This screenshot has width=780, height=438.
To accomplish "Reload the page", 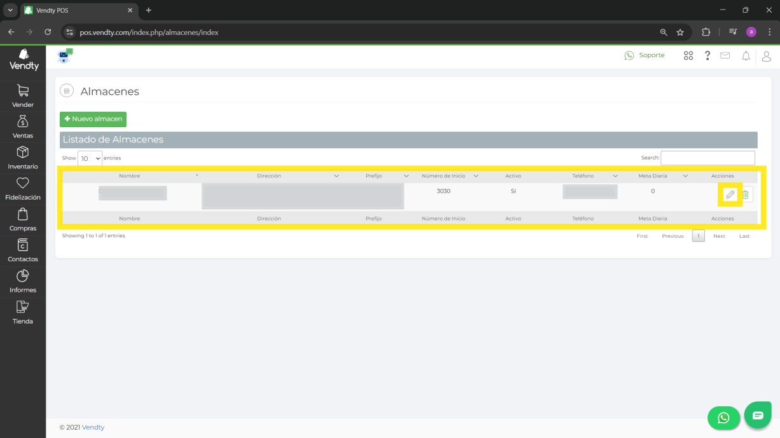I will [x=48, y=32].
